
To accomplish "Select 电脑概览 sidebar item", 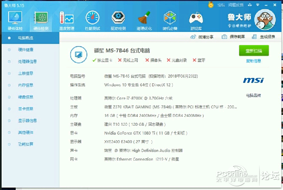I will coord(30,38).
